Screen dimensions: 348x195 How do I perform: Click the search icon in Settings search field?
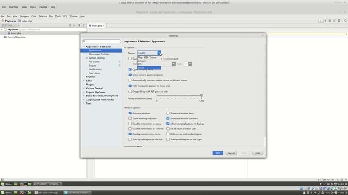pyautogui.click(x=84, y=41)
